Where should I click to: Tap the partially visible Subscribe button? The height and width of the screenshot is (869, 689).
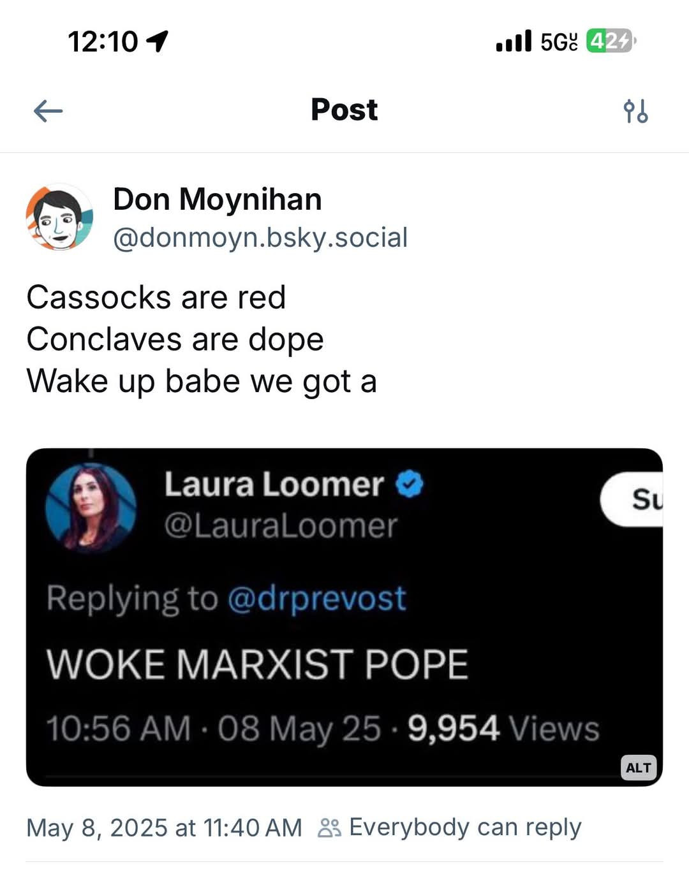(x=632, y=499)
